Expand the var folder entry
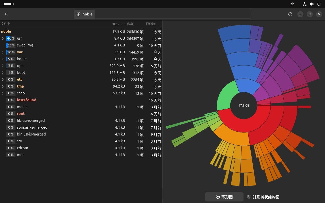The height and width of the screenshot is (203, 325). click(3, 52)
